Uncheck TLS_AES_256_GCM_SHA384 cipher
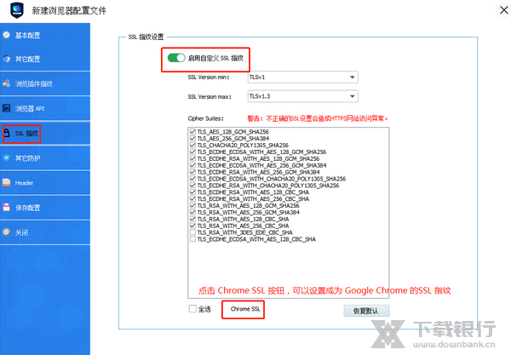Screen dimensions: 511x355 (x=192, y=139)
